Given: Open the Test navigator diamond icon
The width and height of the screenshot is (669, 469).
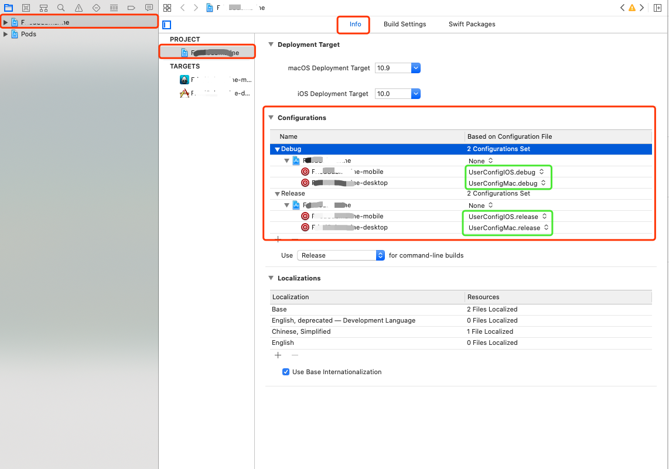Looking at the screenshot, I should (97, 8).
